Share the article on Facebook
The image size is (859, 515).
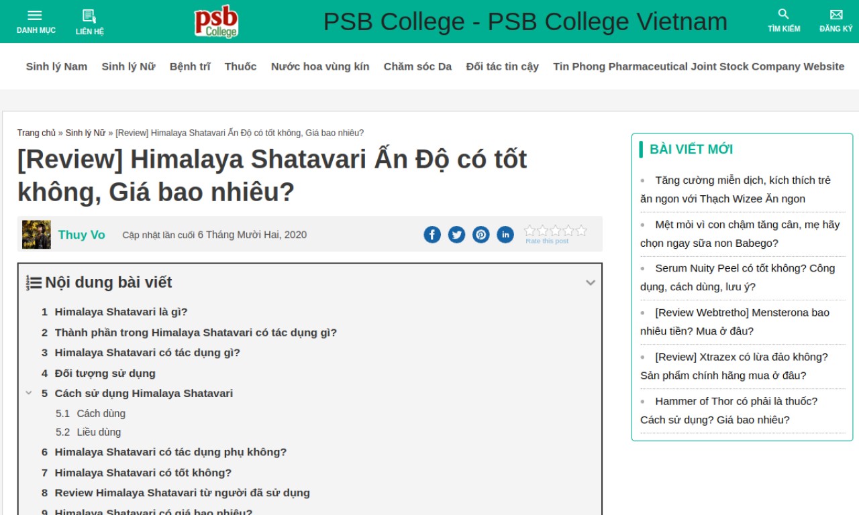click(x=432, y=235)
